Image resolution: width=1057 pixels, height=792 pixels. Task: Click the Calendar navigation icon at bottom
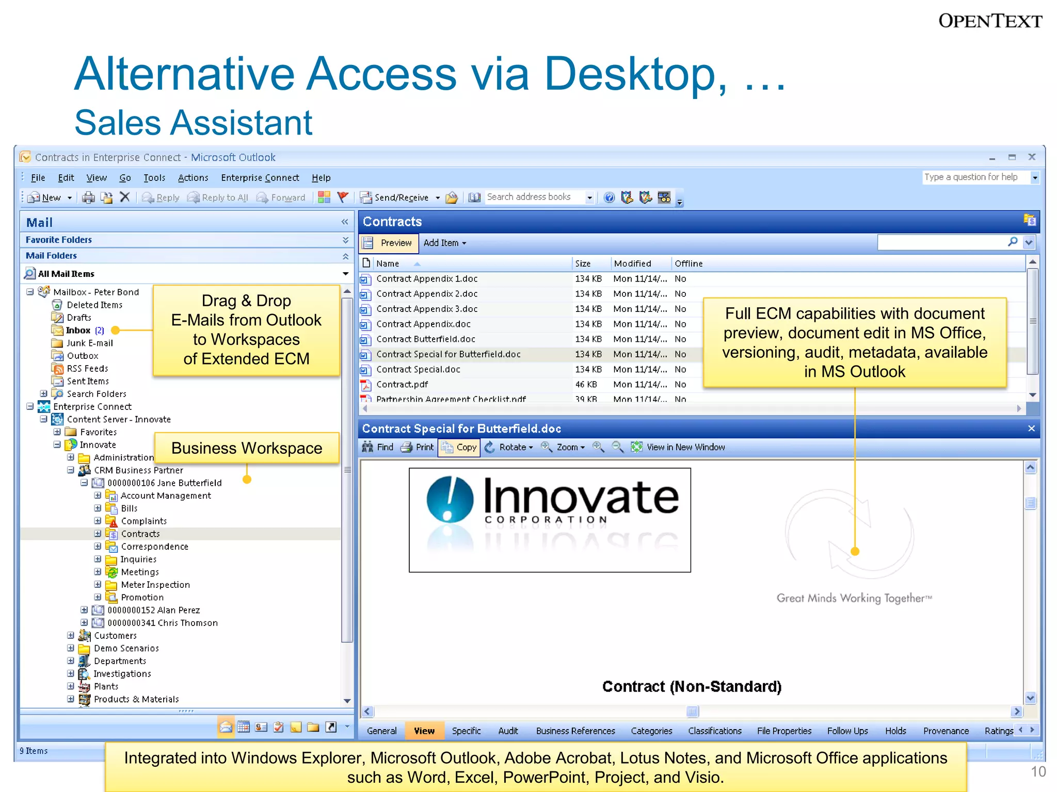(244, 727)
